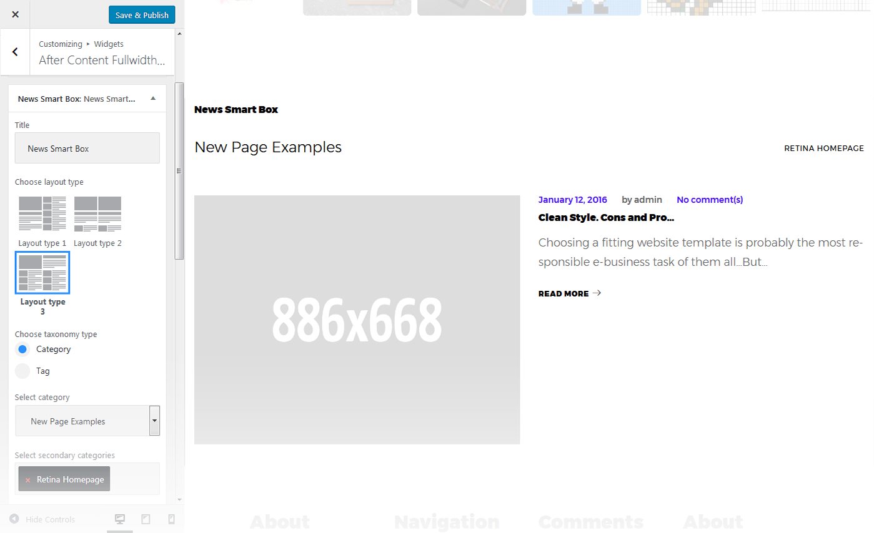Choose Layout type 2 thumbnail
Screen dimensions: 874x533
tap(97, 214)
